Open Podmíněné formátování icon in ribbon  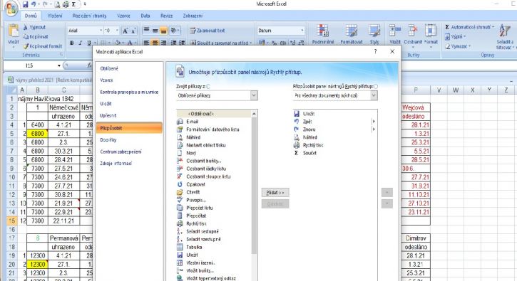tap(323, 35)
